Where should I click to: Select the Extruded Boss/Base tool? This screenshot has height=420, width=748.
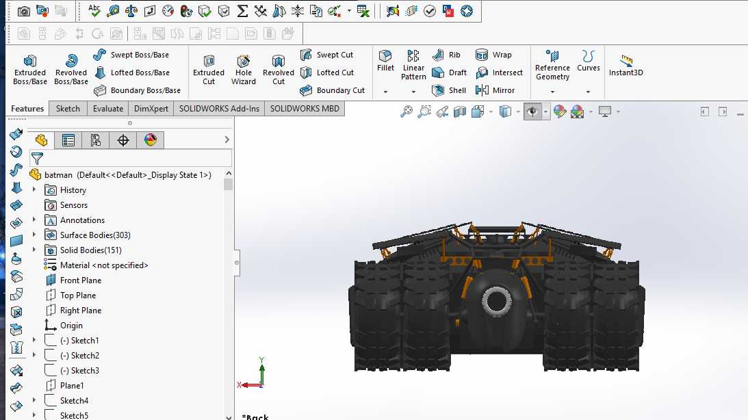pos(29,69)
